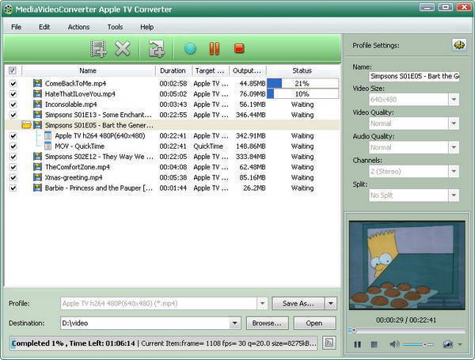Click the profile Name input field
This screenshot has height=360, width=475.
tap(414, 76)
